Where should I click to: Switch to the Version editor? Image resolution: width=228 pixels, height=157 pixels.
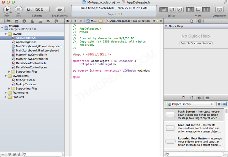tap(179, 10)
